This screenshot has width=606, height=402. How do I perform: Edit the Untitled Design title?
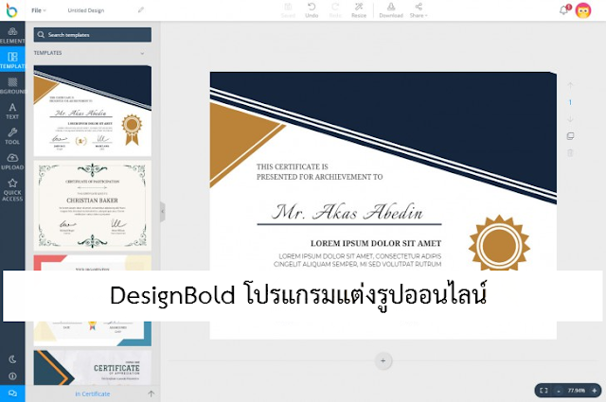point(86,10)
